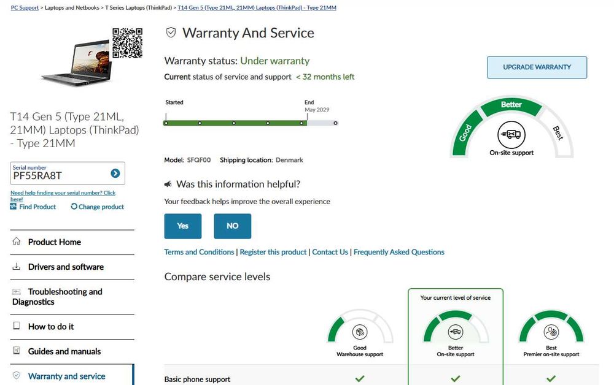The height and width of the screenshot is (385, 614).
Task: Click the Product Home house icon
Action: pos(17,241)
